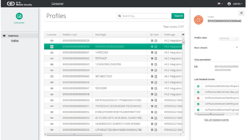
Task: Click the red error icon for Es9PlusAuthenticateClientResponse
Action: click(x=198, y=98)
